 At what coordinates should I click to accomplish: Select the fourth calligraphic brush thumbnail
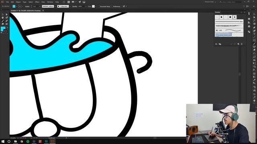[x=230, y=17]
